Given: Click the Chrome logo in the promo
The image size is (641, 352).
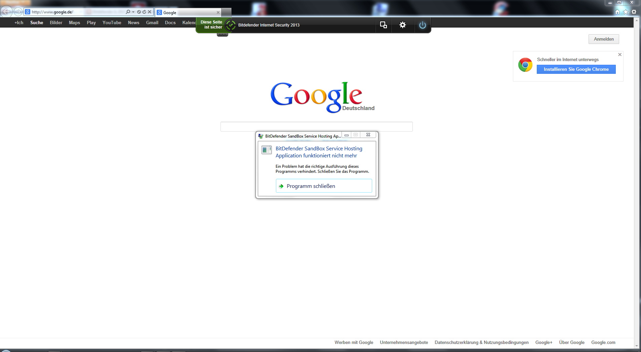Looking at the screenshot, I should click(525, 65).
